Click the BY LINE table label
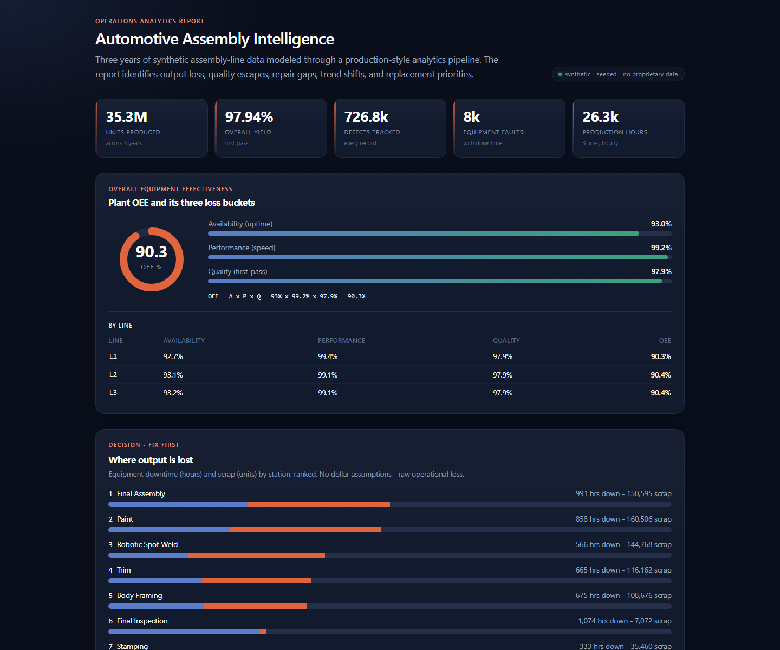780x650 pixels. coord(120,326)
